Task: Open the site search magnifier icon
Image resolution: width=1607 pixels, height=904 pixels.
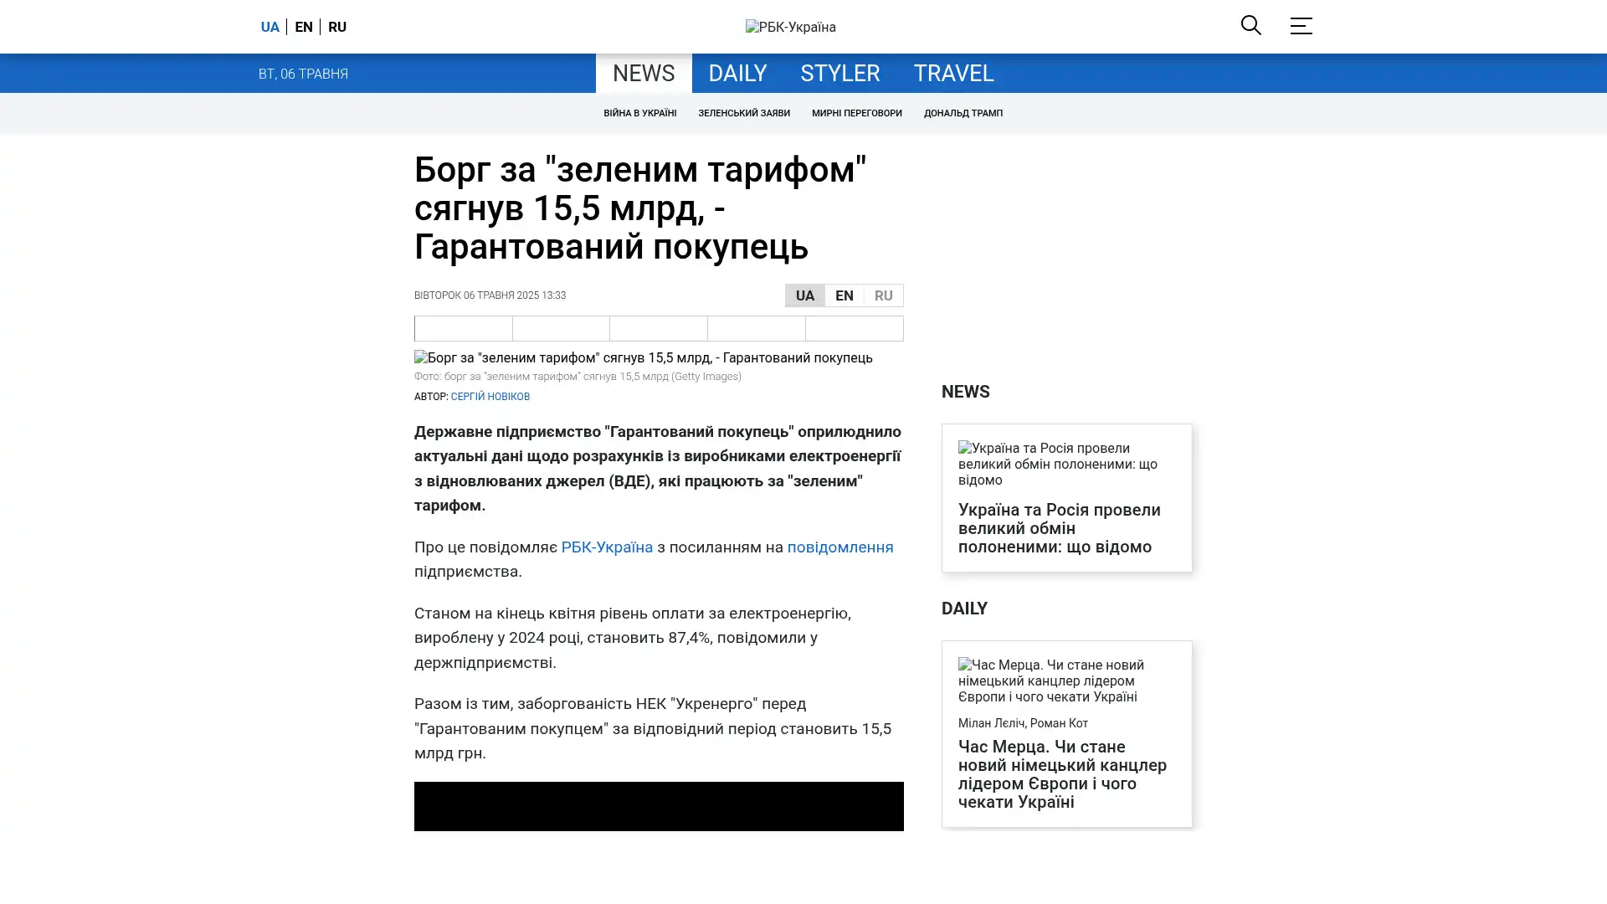Action: pyautogui.click(x=1250, y=25)
